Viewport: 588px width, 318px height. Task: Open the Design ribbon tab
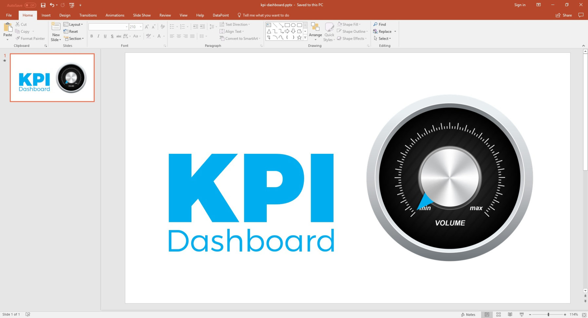point(65,15)
